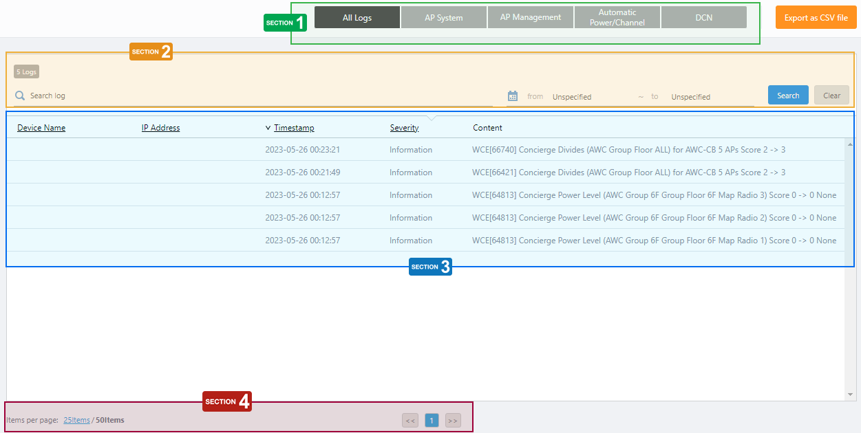Clear the search filters
The image size is (861, 433).
pyautogui.click(x=831, y=96)
